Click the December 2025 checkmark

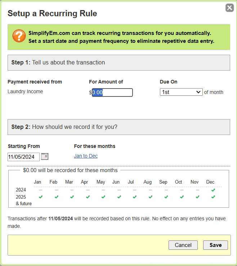[x=213, y=197]
